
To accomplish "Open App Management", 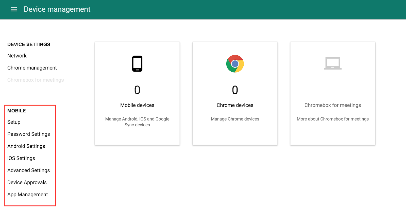I will coord(28,195).
